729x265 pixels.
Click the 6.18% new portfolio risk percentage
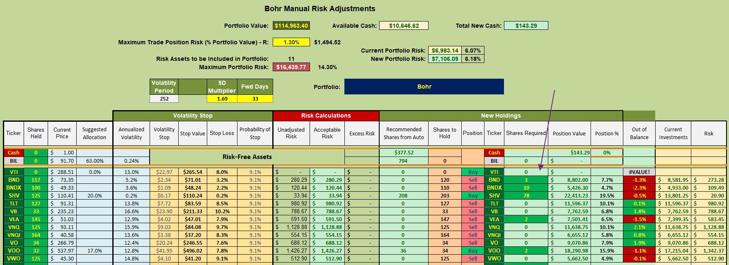pyautogui.click(x=473, y=59)
